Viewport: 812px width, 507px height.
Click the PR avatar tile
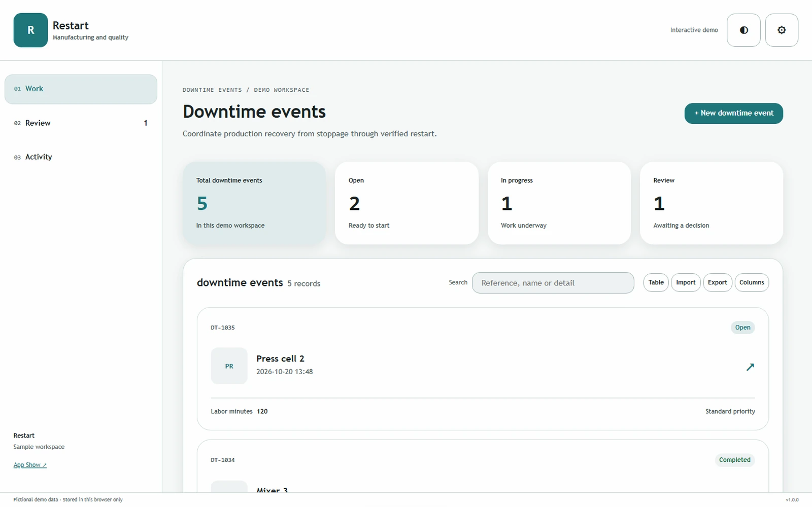(229, 366)
